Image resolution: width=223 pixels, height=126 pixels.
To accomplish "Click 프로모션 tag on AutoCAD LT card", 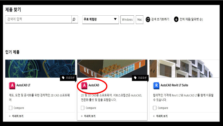I will click(68, 78).
